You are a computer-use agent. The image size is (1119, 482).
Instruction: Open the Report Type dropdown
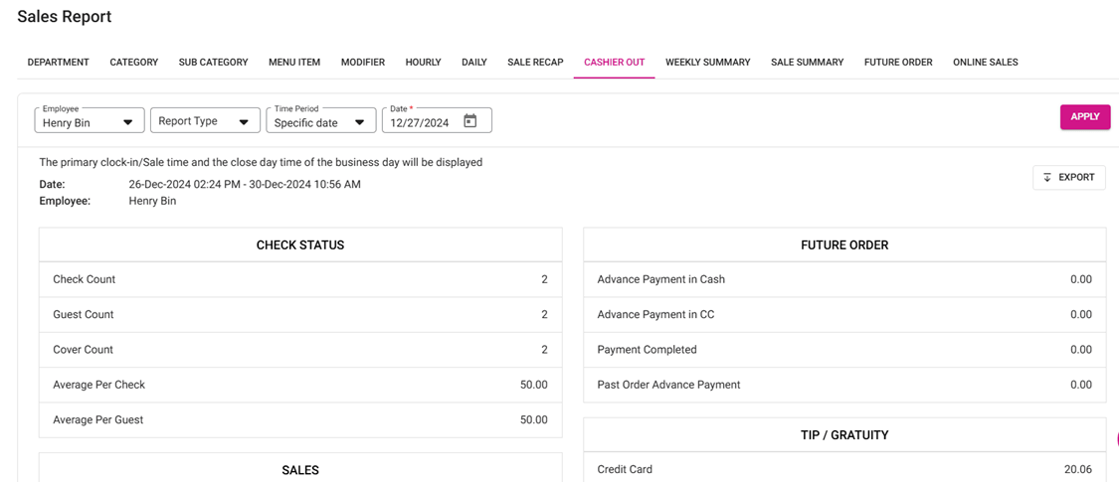204,121
